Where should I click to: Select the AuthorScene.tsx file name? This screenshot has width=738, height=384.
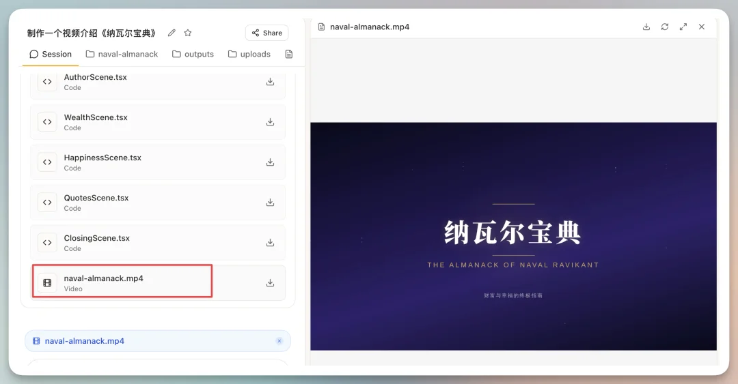(x=96, y=77)
